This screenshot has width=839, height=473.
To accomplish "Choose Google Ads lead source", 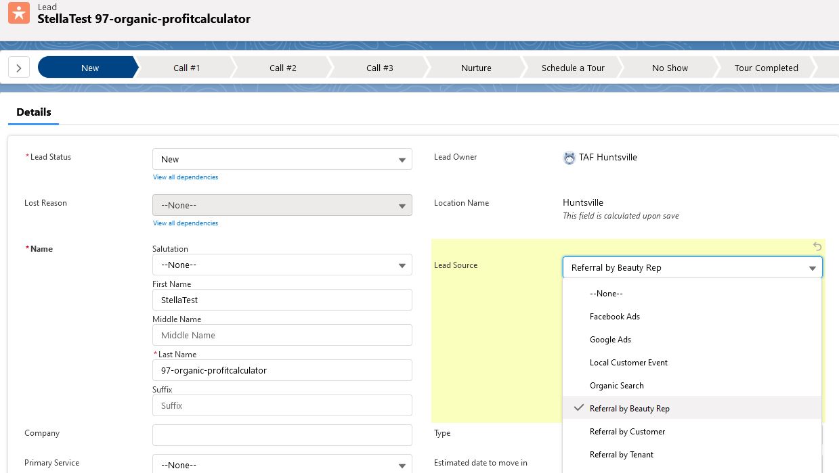I will click(692, 340).
